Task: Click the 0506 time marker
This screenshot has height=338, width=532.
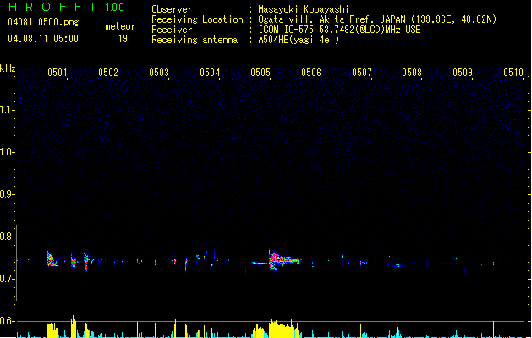Action: (311, 72)
